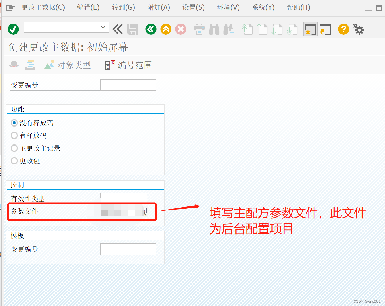
Task: Select the 主更改主记录 radio button
Action: coord(14,148)
